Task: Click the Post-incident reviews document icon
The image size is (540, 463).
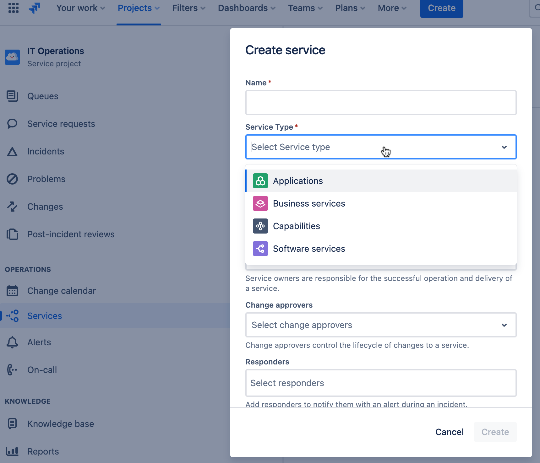Action: pos(12,234)
